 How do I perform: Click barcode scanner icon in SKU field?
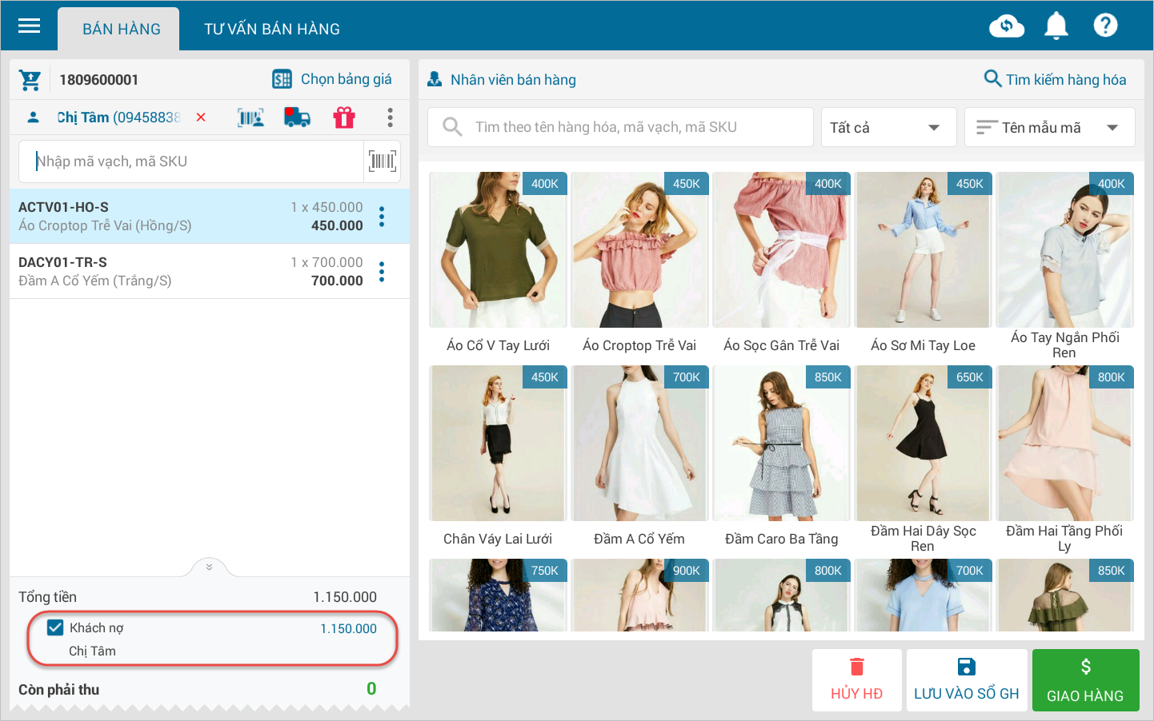tap(382, 161)
